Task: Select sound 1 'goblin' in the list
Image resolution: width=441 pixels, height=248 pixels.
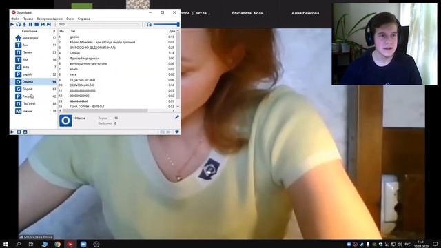Action: pyautogui.click(x=116, y=37)
